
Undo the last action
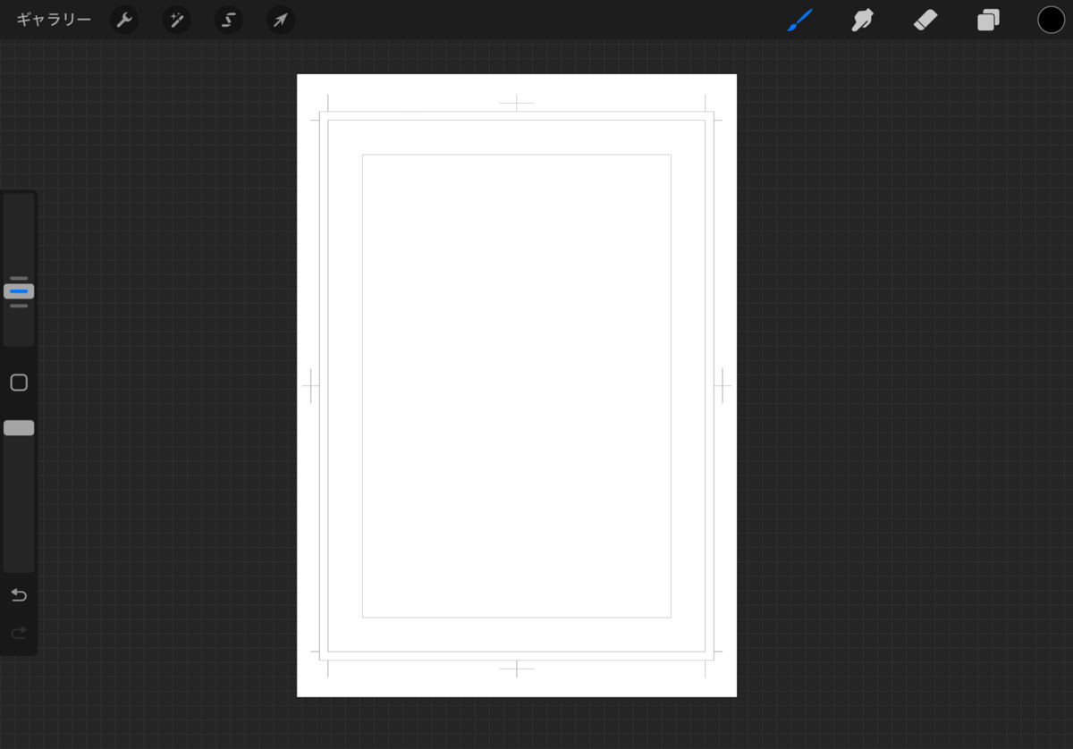click(19, 595)
